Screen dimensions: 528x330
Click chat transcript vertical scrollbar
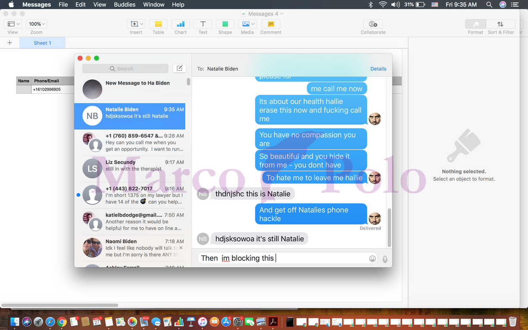point(389,227)
